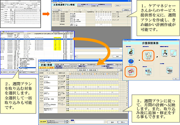The image size is (180, 125).
Task: Click the サービス追加 button in 計画/実績
Action: (x=45, y=70)
